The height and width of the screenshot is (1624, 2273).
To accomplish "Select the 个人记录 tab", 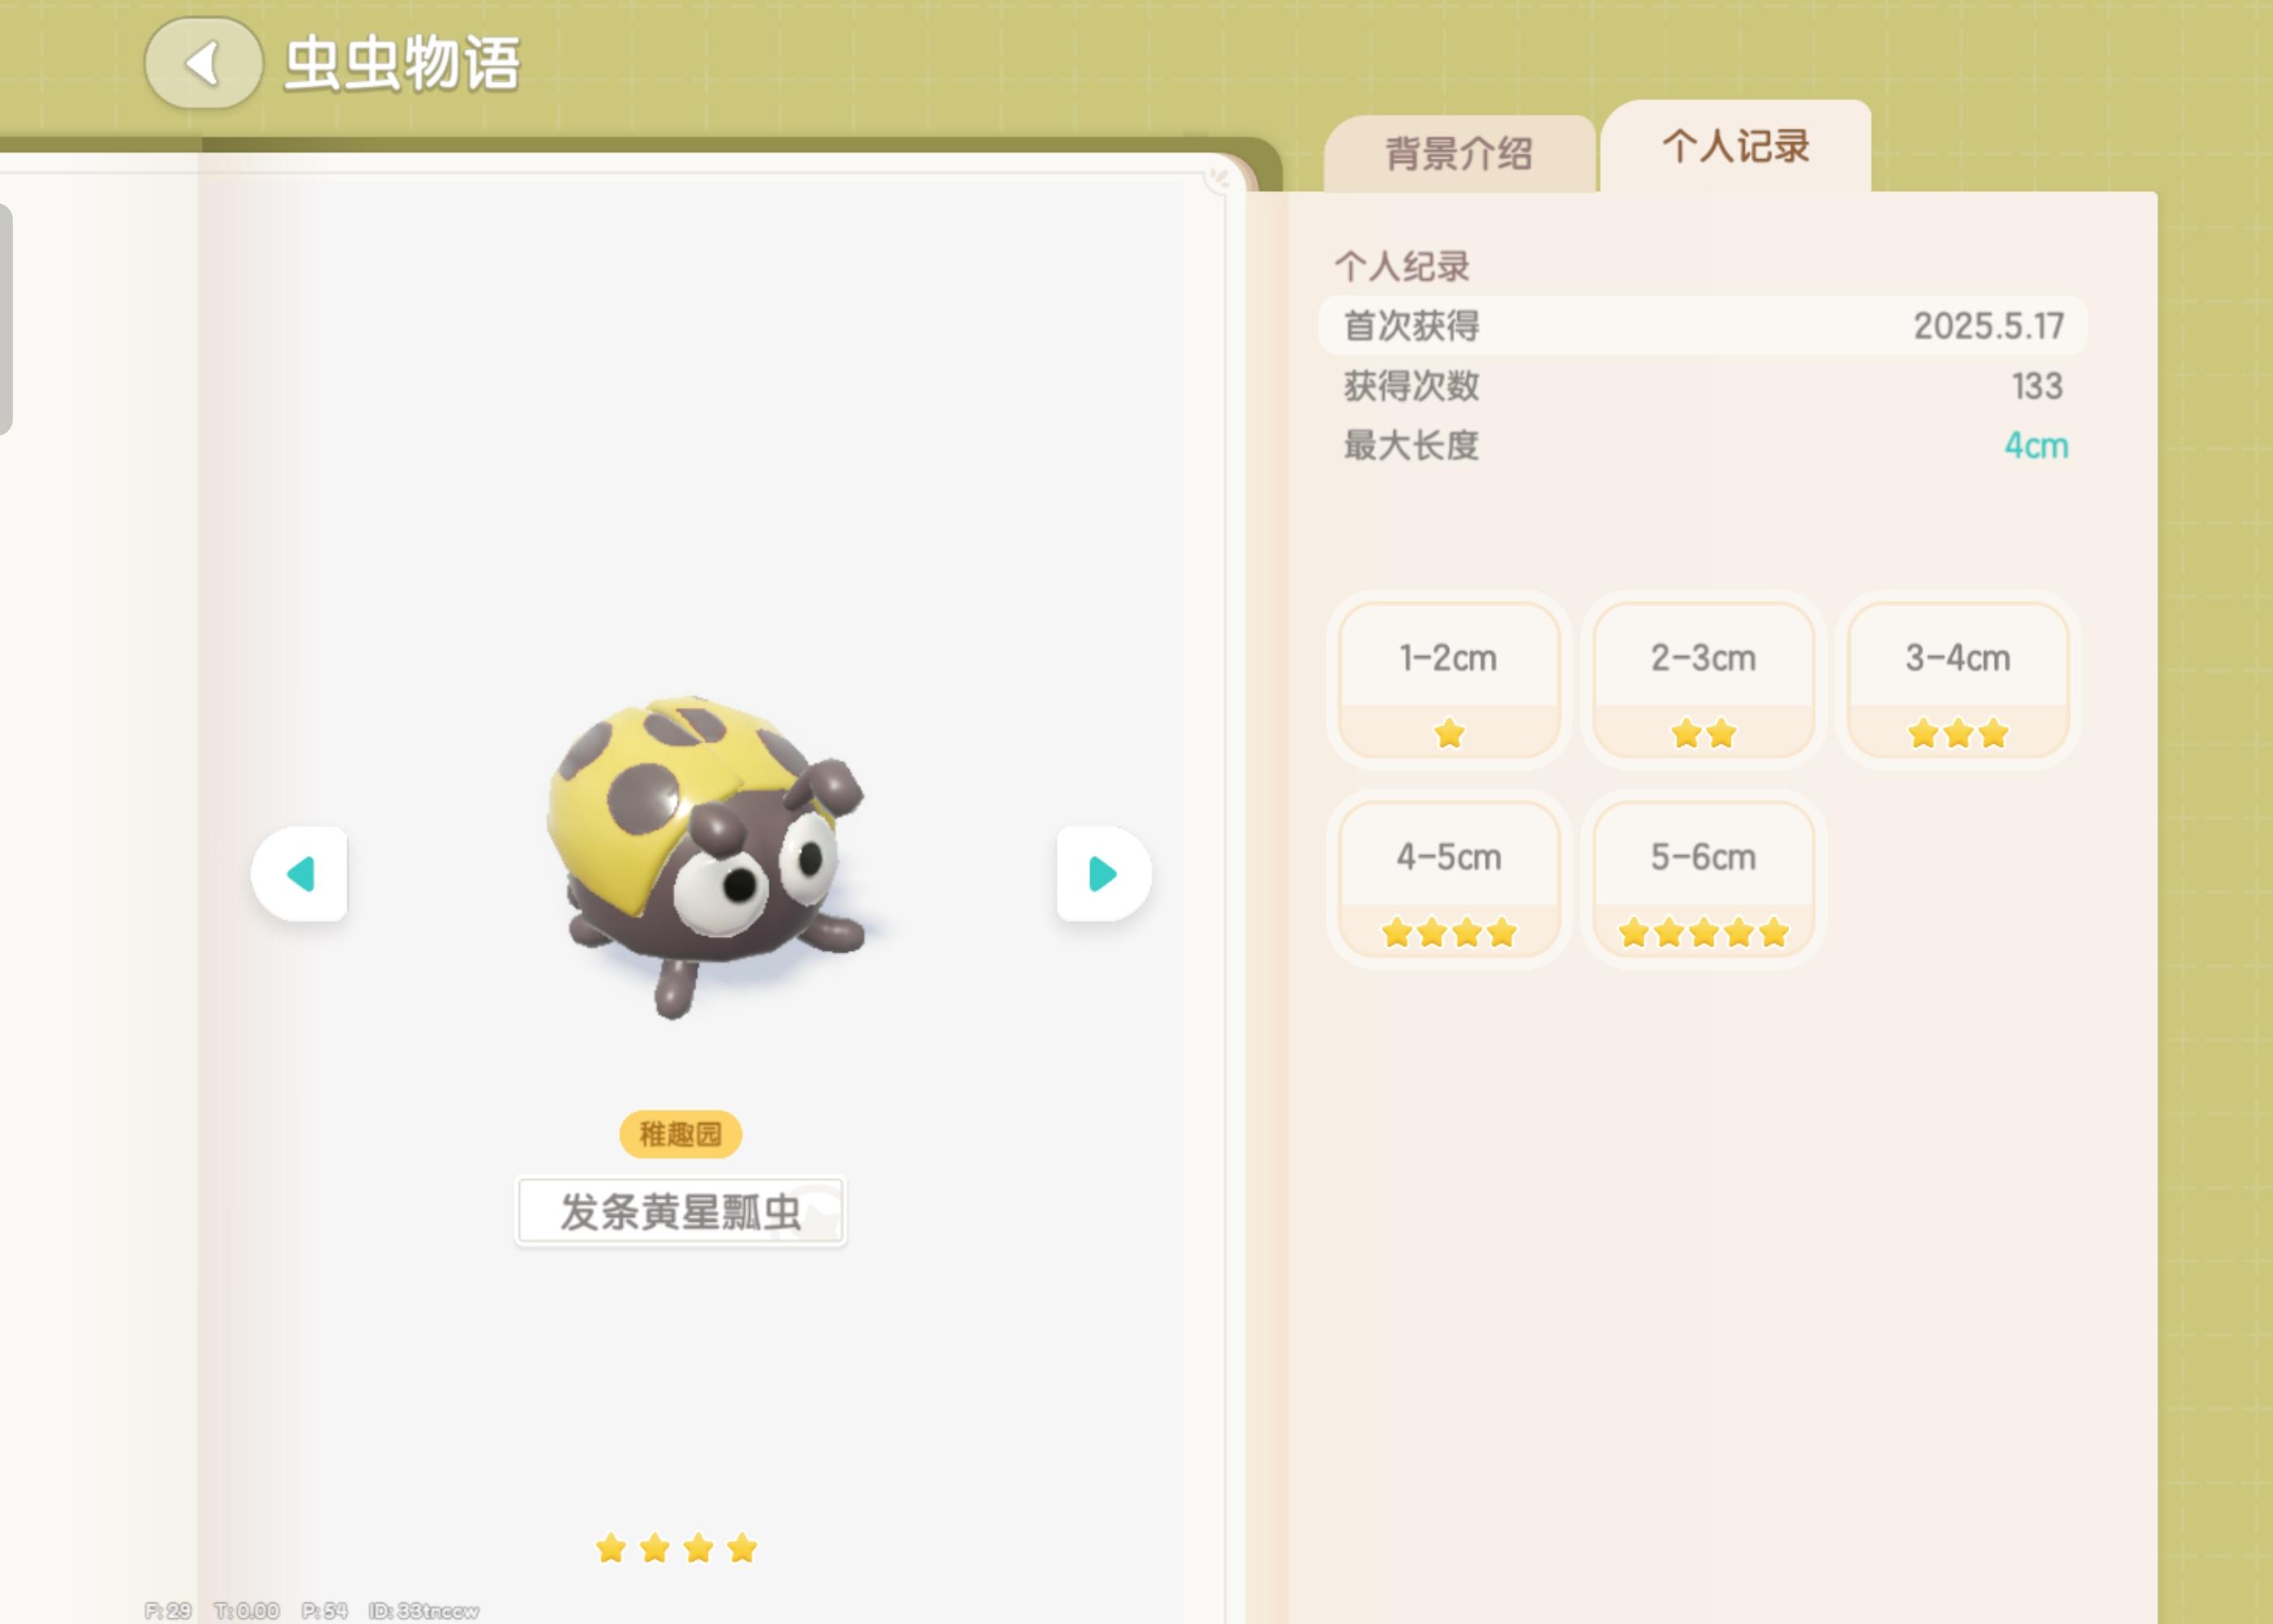I will (x=1736, y=146).
